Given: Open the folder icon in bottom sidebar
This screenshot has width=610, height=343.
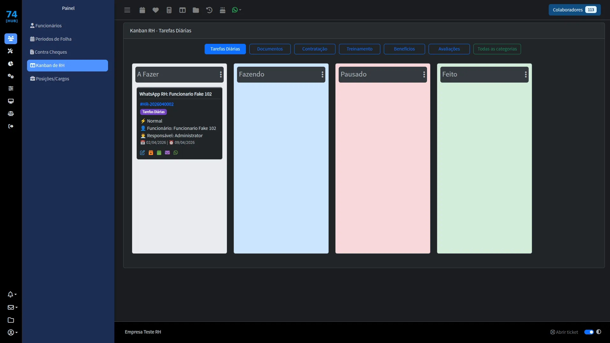Looking at the screenshot, I should (11, 320).
